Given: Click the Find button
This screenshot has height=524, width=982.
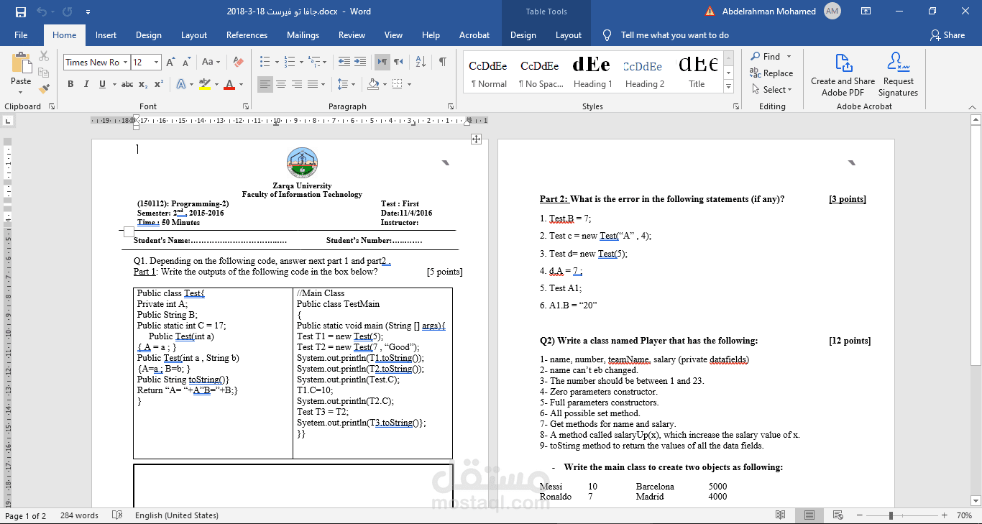Looking at the screenshot, I should tap(765, 56).
